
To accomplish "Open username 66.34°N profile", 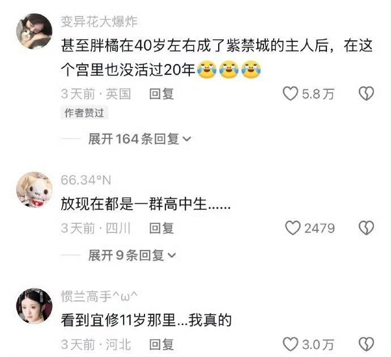I will coord(86,180).
